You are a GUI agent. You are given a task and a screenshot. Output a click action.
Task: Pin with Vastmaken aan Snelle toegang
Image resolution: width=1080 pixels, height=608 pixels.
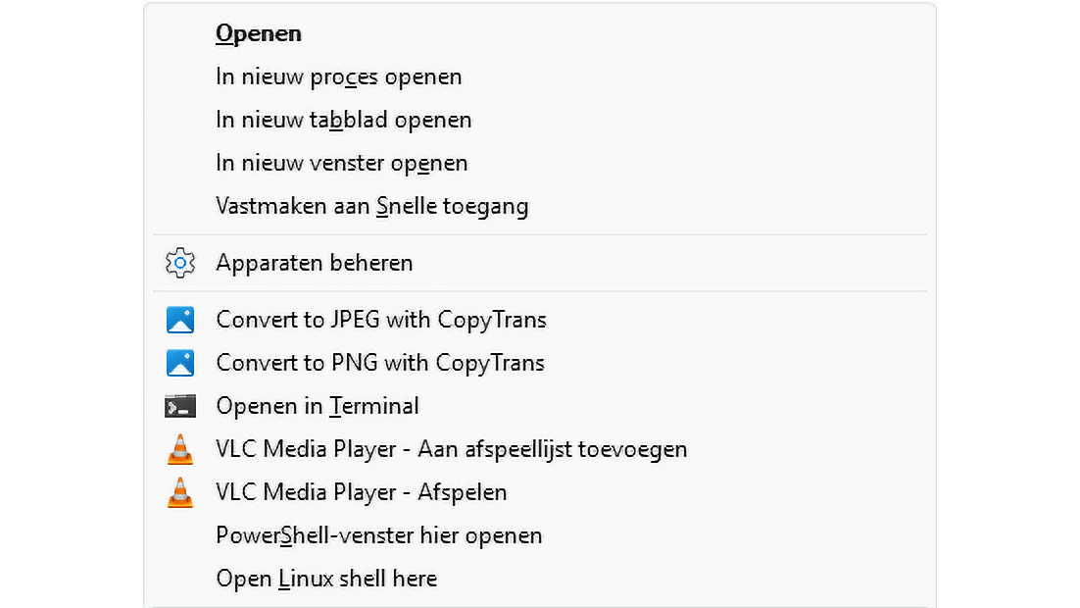[371, 206]
